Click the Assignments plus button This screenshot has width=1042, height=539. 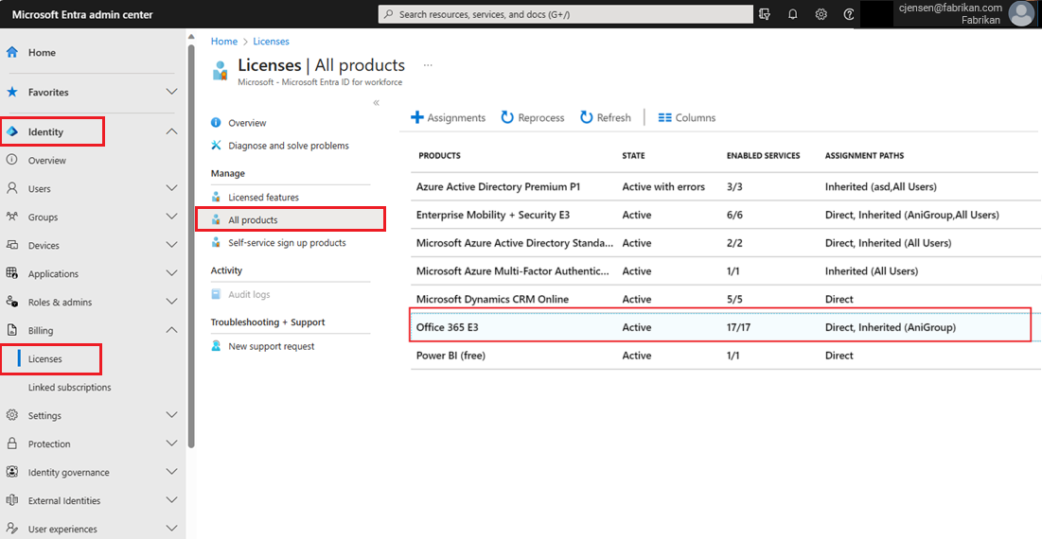[x=448, y=118]
